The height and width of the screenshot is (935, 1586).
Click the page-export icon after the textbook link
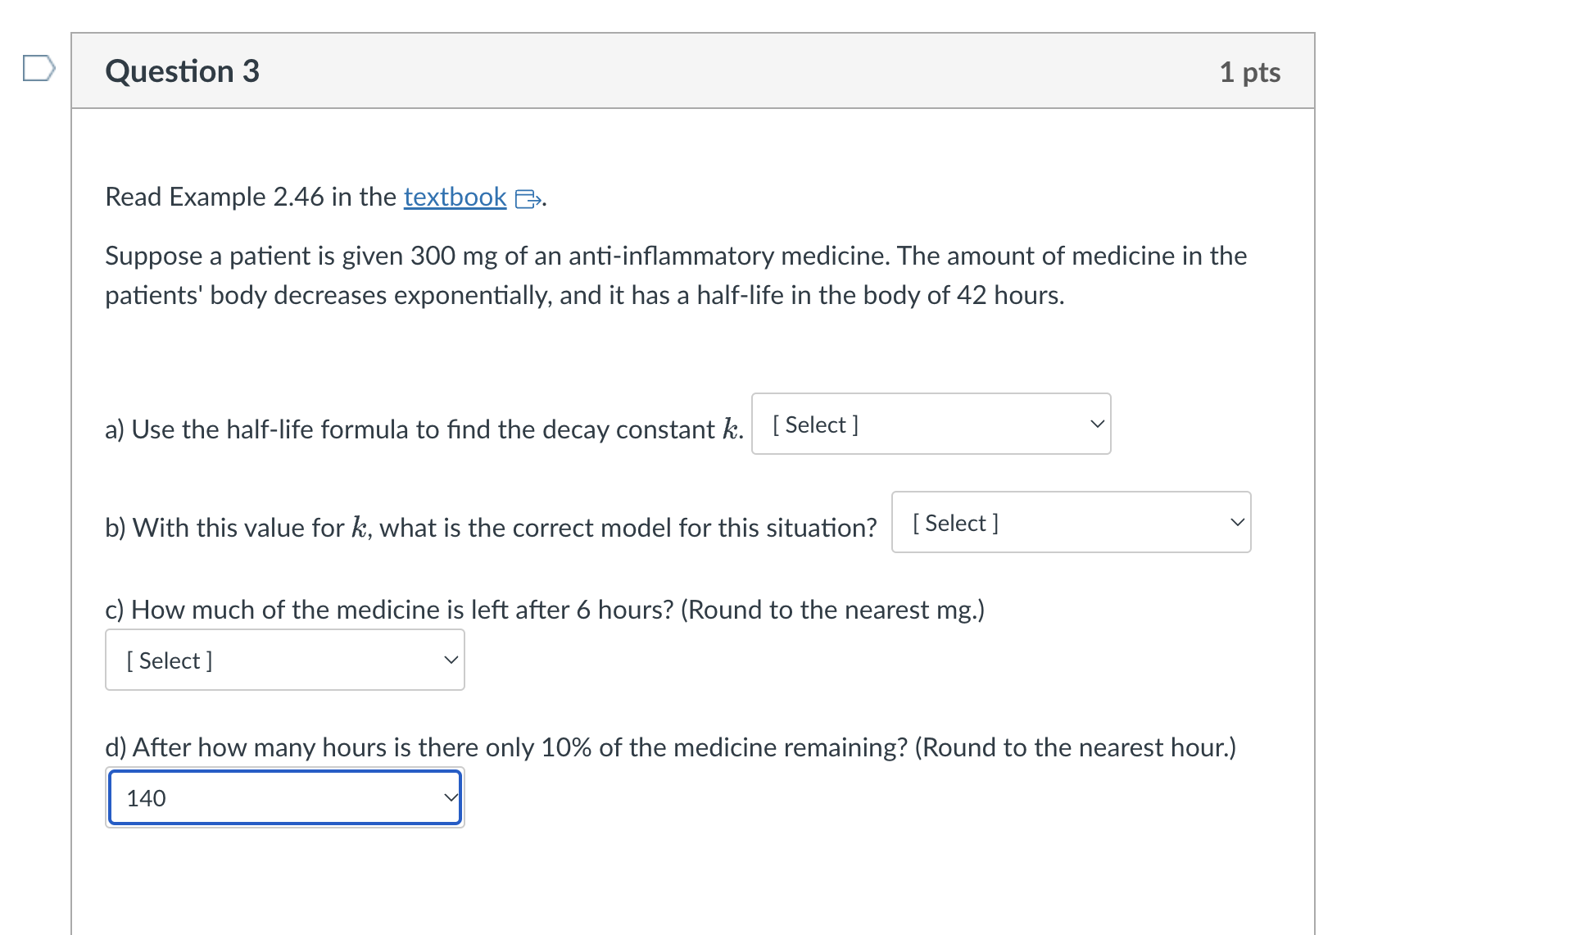527,198
